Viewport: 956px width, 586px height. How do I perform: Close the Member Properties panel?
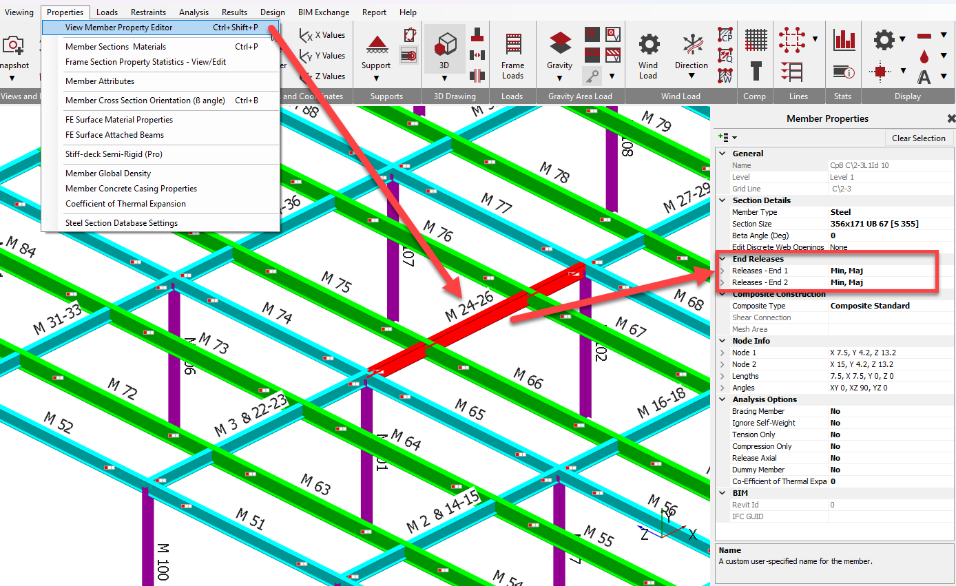[951, 118]
